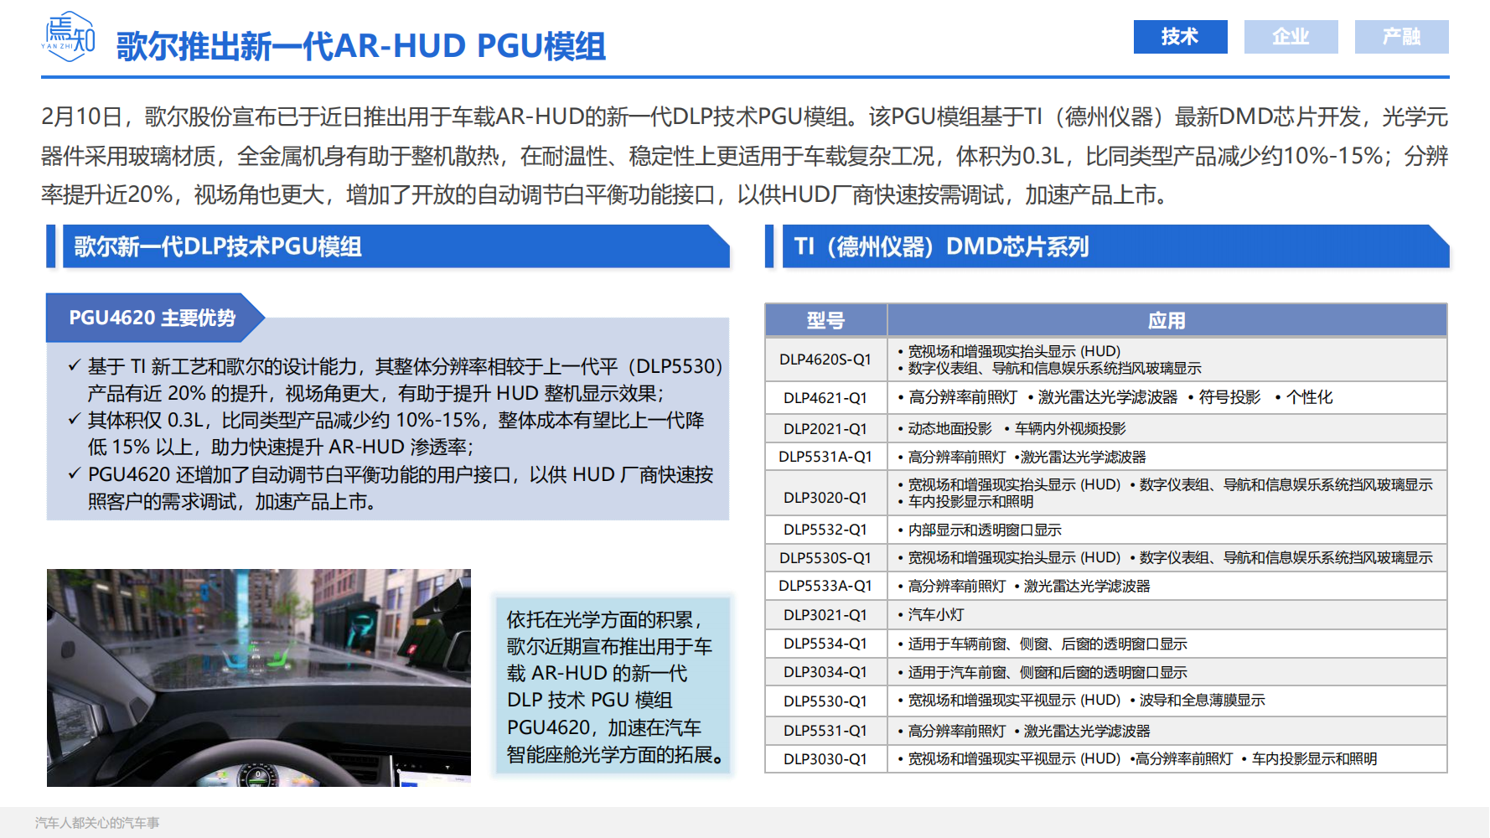Click the checkmark beside the 基于 TI 新工艺 bullet

(75, 365)
